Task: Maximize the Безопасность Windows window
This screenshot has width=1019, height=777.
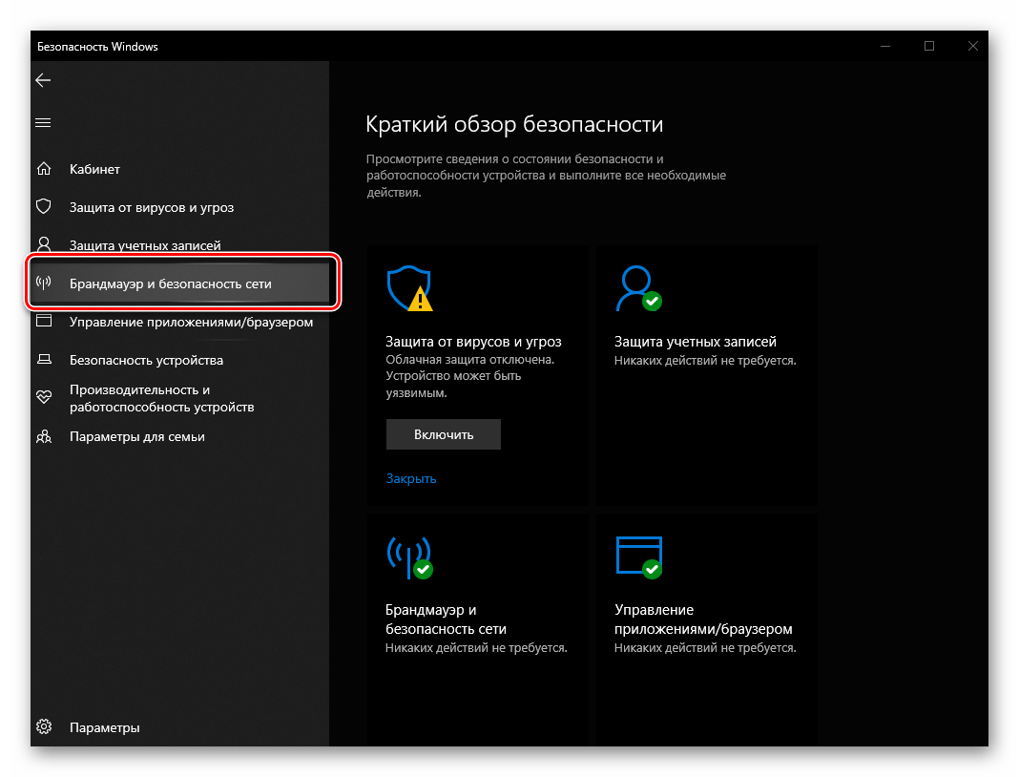Action: pyautogui.click(x=929, y=46)
